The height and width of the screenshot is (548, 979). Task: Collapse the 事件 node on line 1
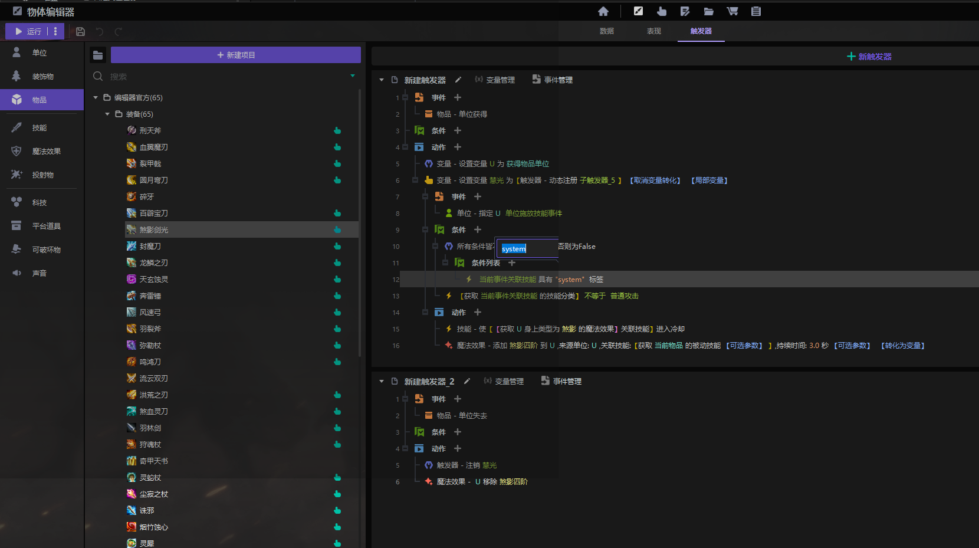tap(405, 97)
